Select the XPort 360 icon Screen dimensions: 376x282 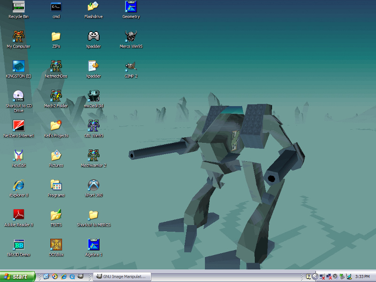coord(94,185)
